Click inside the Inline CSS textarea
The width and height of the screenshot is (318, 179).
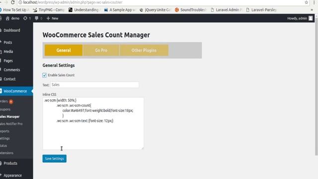click(93, 123)
